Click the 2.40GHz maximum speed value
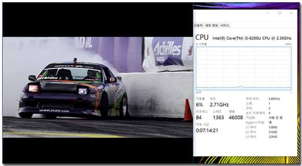 pyautogui.click(x=274, y=99)
